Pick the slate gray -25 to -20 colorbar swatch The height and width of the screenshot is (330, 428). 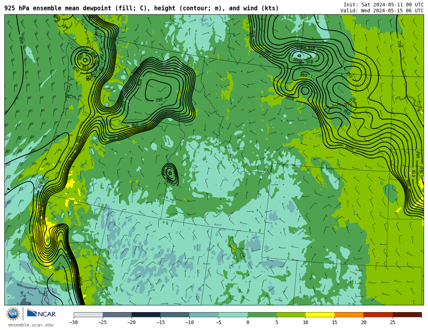pyautogui.click(x=117, y=315)
